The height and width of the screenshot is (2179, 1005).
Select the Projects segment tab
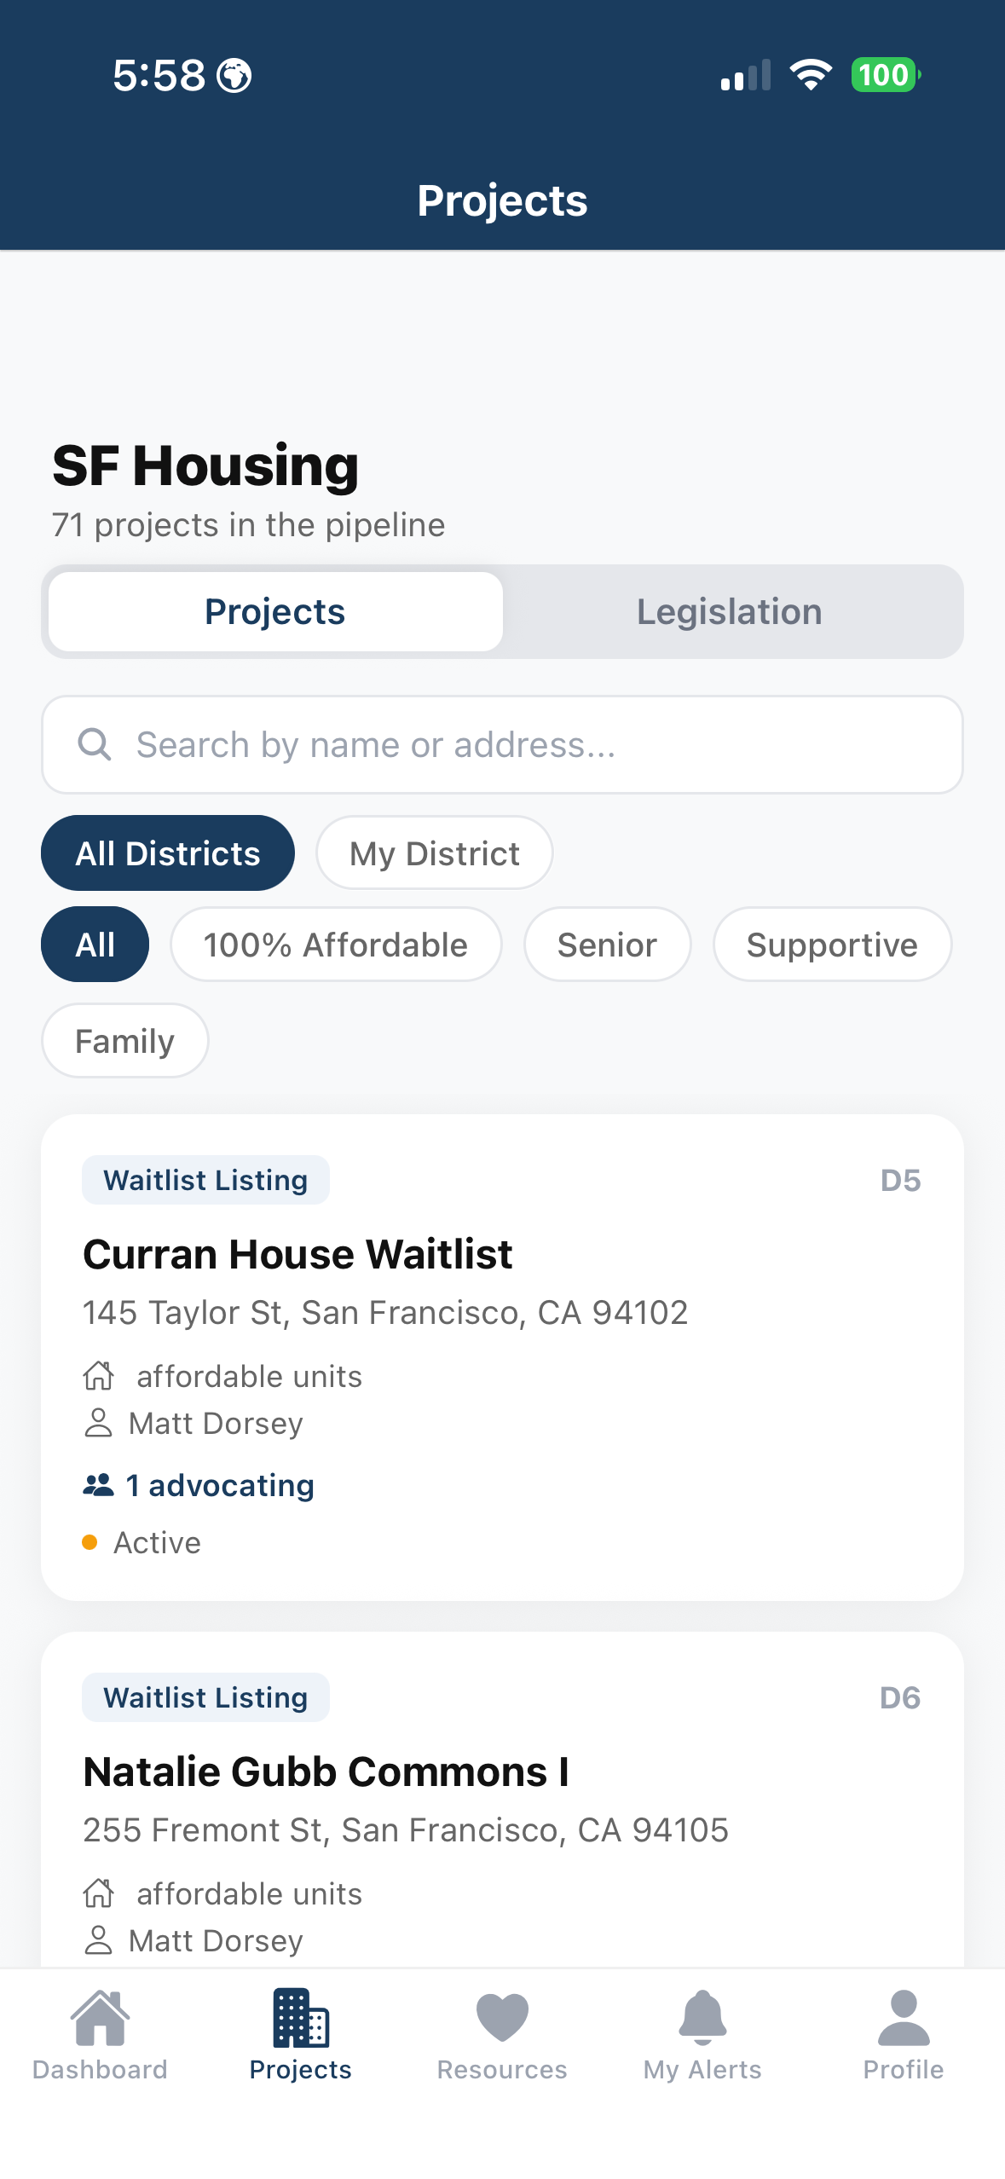275,612
